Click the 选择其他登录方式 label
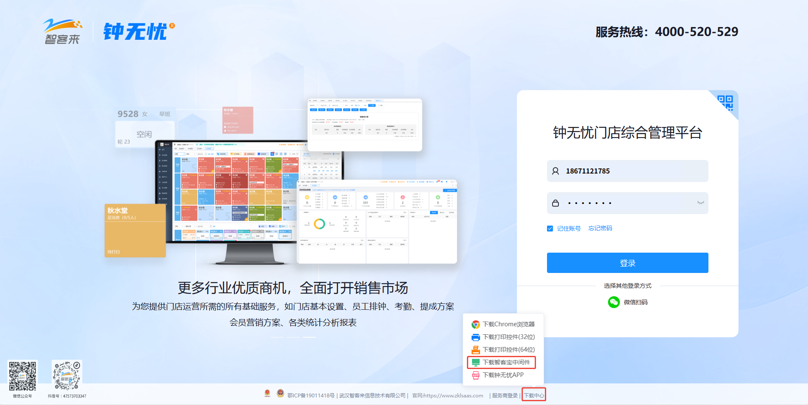 point(628,286)
